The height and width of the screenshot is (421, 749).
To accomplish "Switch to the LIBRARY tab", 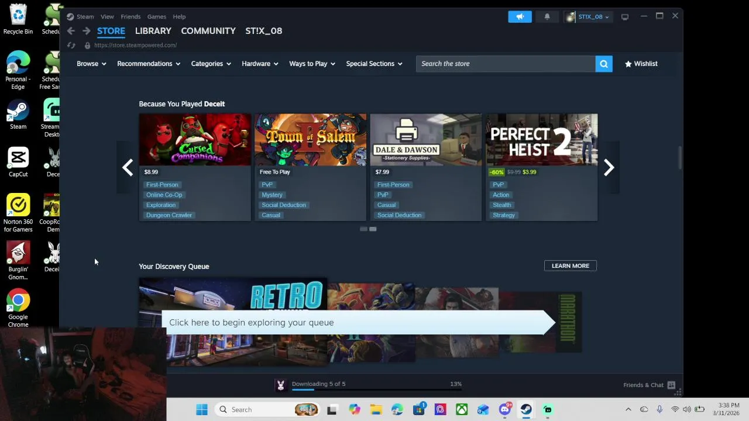I will 153,31.
